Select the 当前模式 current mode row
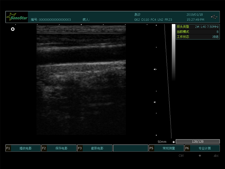225x169 pixels. (198, 32)
